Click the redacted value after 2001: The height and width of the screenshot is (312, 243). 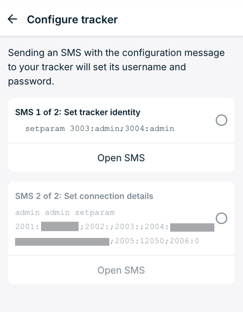pyautogui.click(x=60, y=226)
